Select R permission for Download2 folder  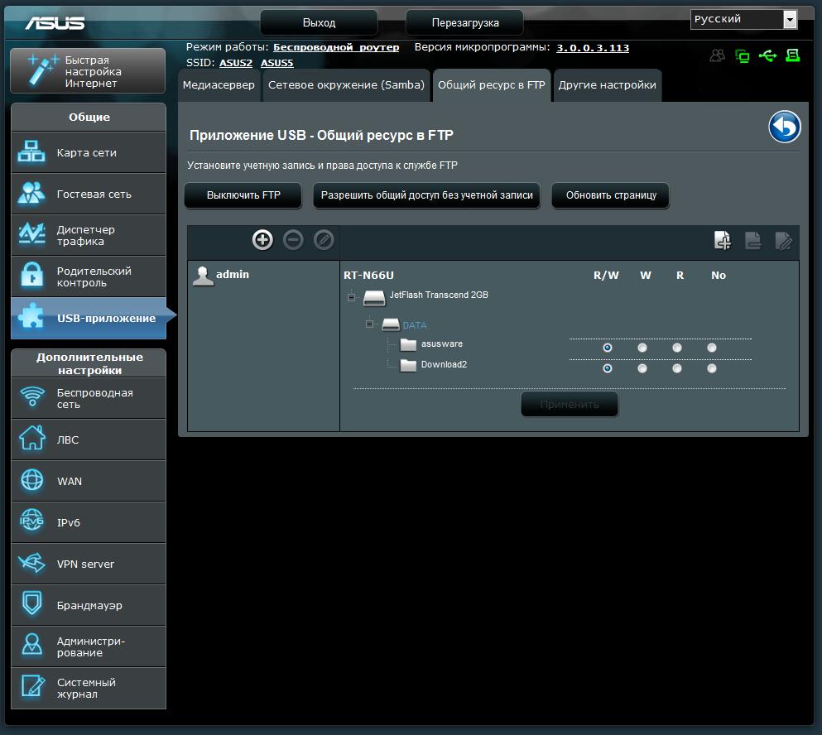pos(677,368)
